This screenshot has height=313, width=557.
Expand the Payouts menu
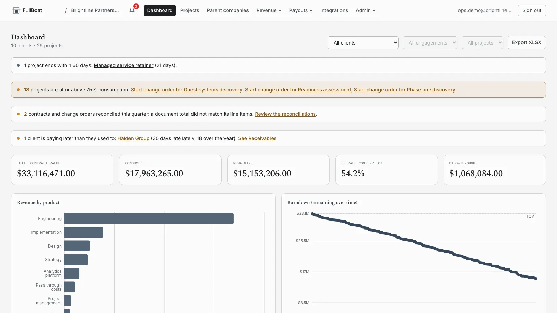(x=301, y=10)
